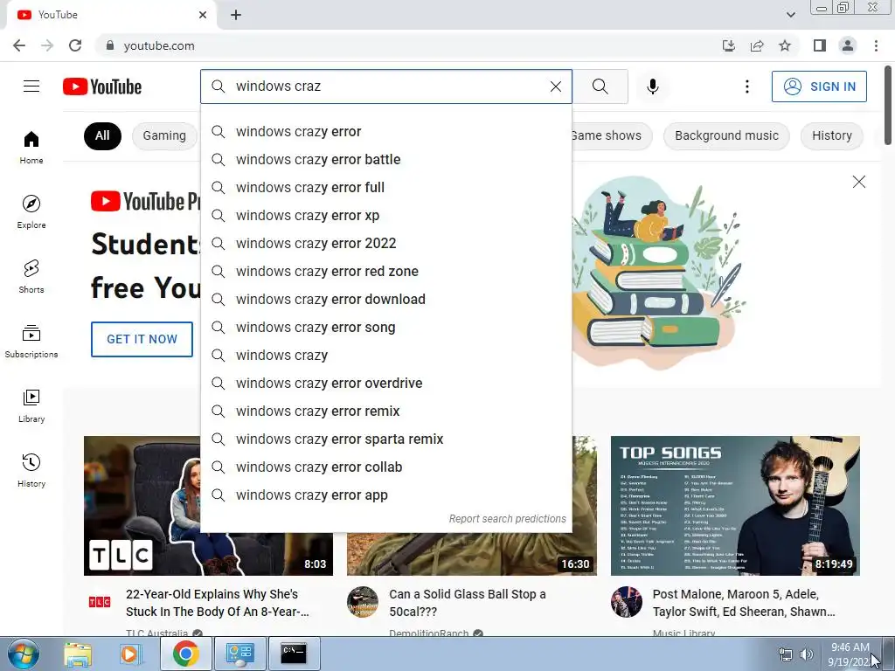Pick suggestion 'windows crazy error app'
895x671 pixels.
(x=386, y=495)
